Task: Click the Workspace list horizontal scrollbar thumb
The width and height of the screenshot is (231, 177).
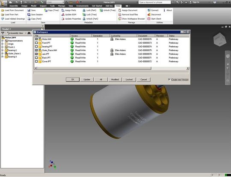Action: pyautogui.click(x=94, y=68)
